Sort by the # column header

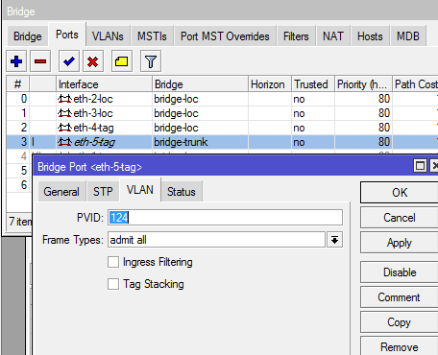(18, 84)
